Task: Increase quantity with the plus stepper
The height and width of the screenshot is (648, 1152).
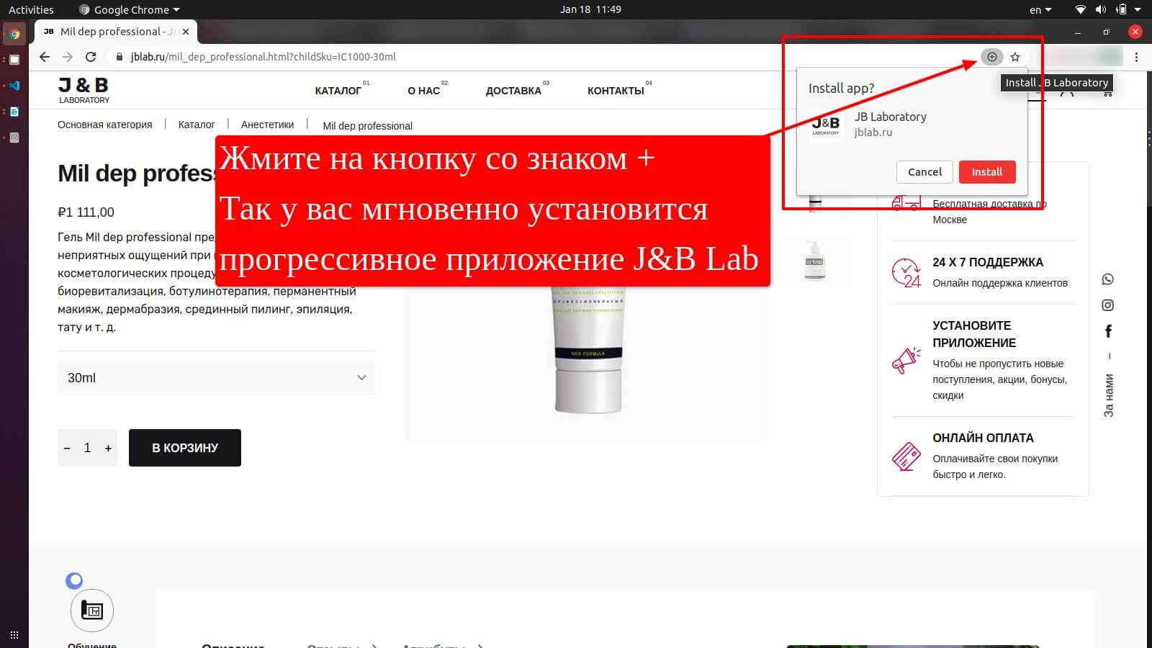Action: click(108, 448)
